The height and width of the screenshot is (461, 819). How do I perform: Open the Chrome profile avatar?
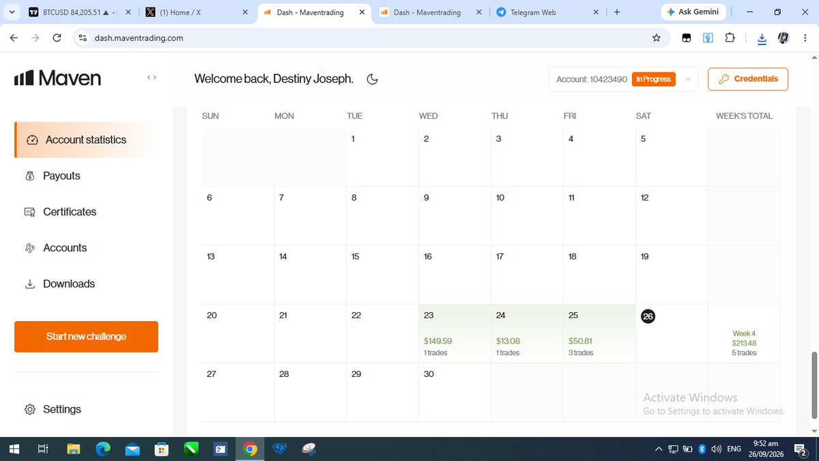784,38
